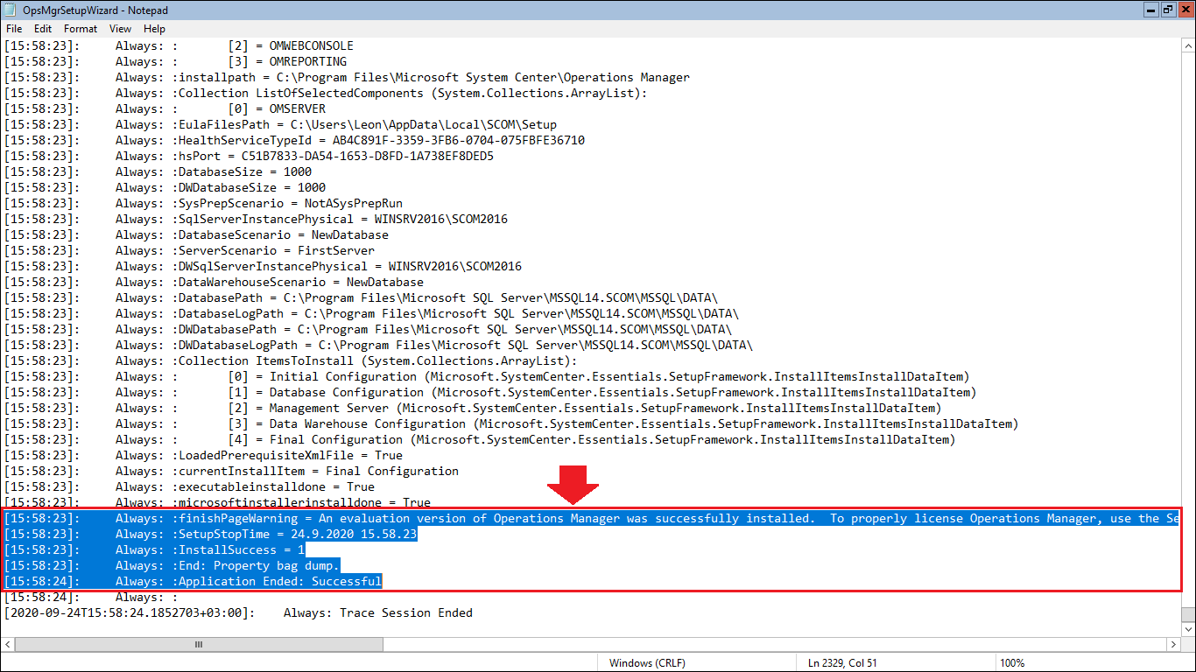Click the line reading '[3] = OMREPORTING'
1196x672 pixels.
point(175,61)
